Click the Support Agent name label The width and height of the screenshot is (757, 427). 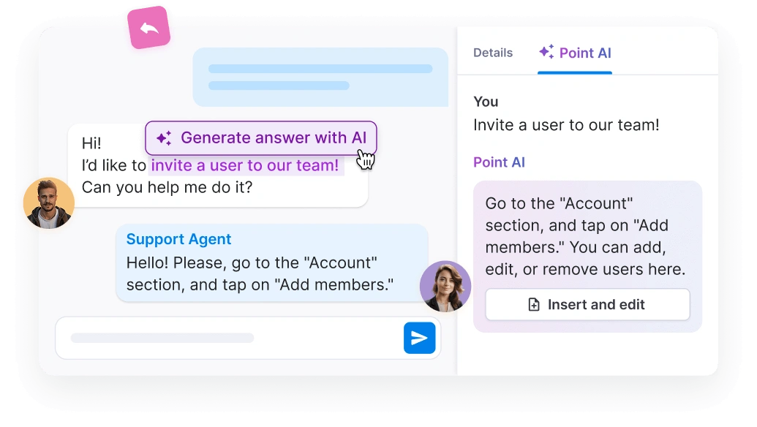[x=178, y=239]
